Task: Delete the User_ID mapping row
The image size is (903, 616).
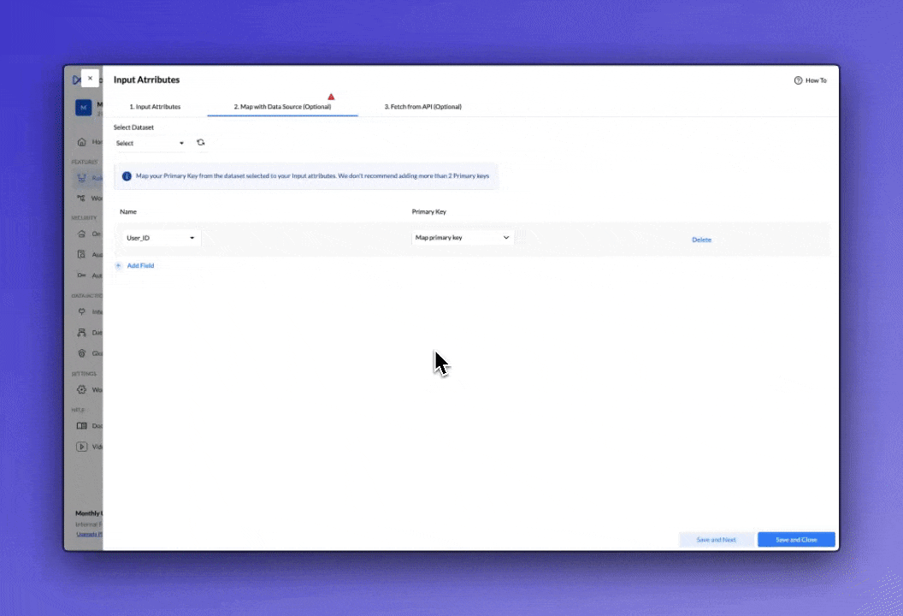Action: tap(701, 240)
